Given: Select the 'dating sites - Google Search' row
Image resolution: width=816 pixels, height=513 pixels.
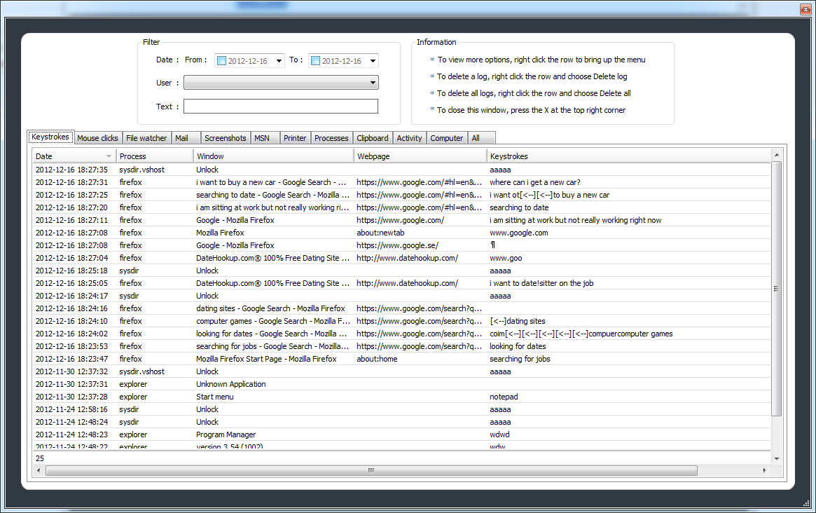Looking at the screenshot, I should pyautogui.click(x=401, y=308).
